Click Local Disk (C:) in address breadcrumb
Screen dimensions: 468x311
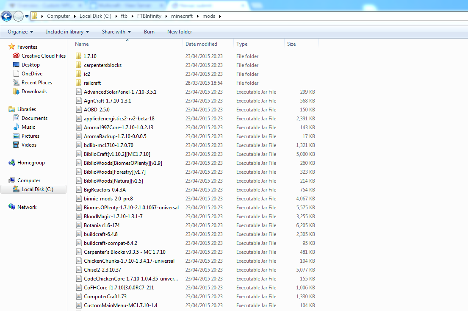pyautogui.click(x=95, y=16)
